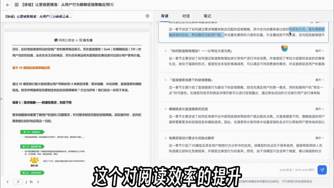Switch to the 对话 tab
The width and height of the screenshot is (334, 188).
point(186,16)
